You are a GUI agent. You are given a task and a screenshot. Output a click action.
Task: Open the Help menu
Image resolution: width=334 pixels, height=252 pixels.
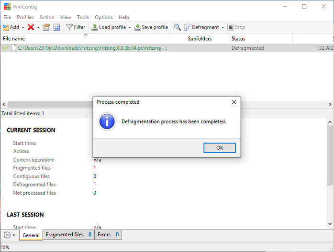click(124, 17)
